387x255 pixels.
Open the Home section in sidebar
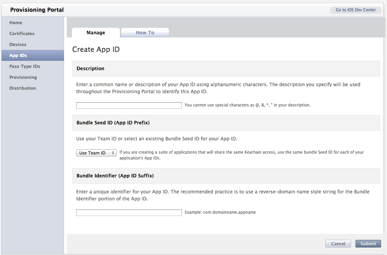click(16, 23)
